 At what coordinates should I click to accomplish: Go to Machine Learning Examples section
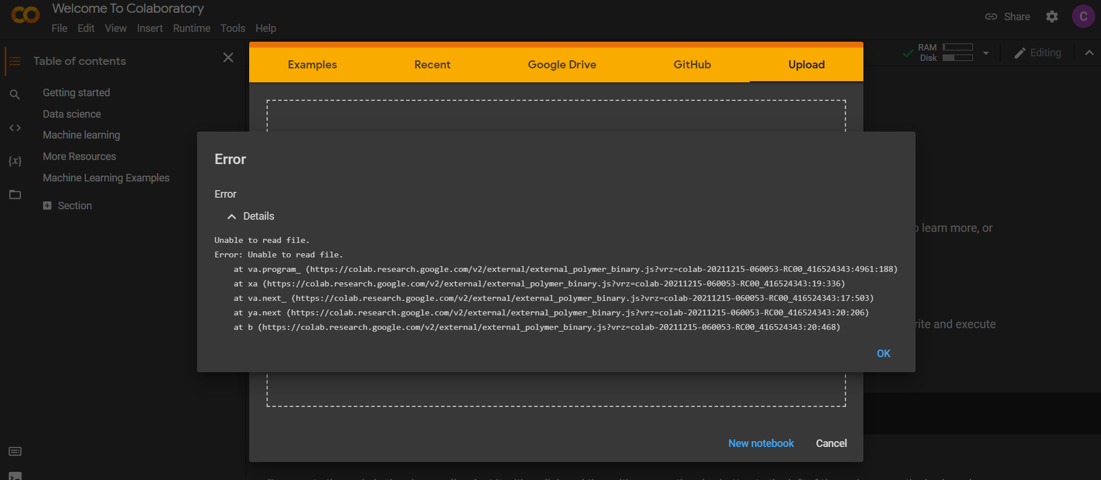[106, 178]
